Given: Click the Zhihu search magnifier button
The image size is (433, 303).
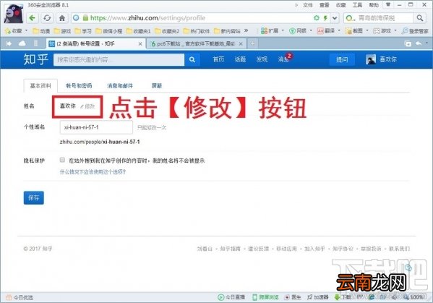Looking at the screenshot, I should click(192, 59).
